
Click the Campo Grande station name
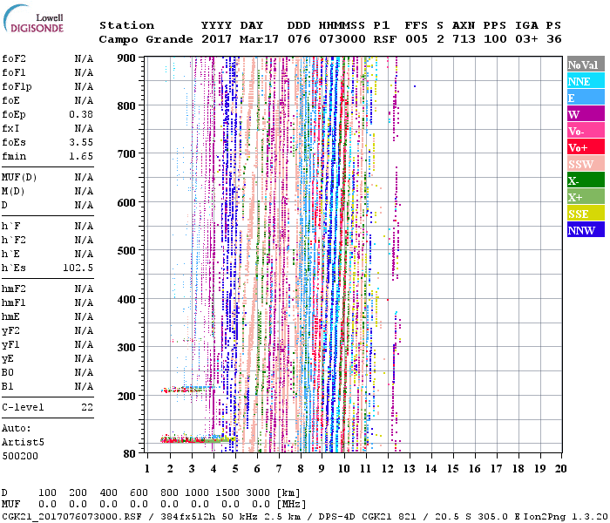click(146, 39)
